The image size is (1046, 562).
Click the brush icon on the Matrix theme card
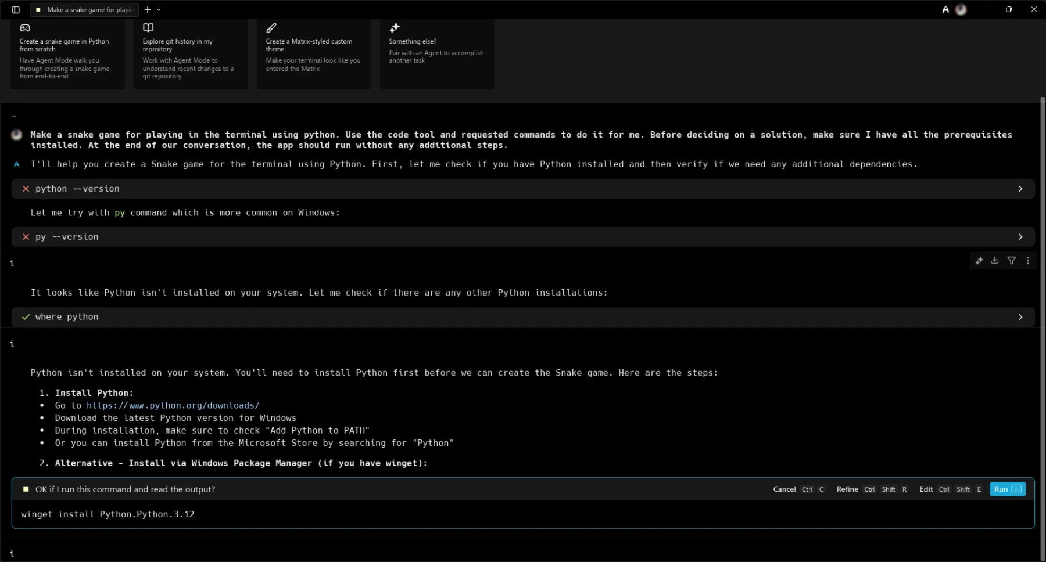point(271,27)
